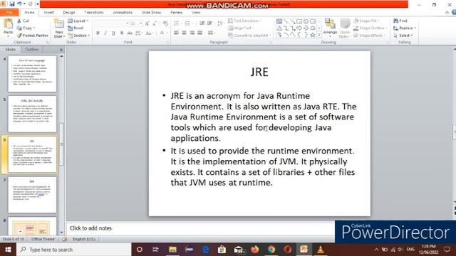
Task: Select the Right Arrow shape
Action: (x=299, y=28)
